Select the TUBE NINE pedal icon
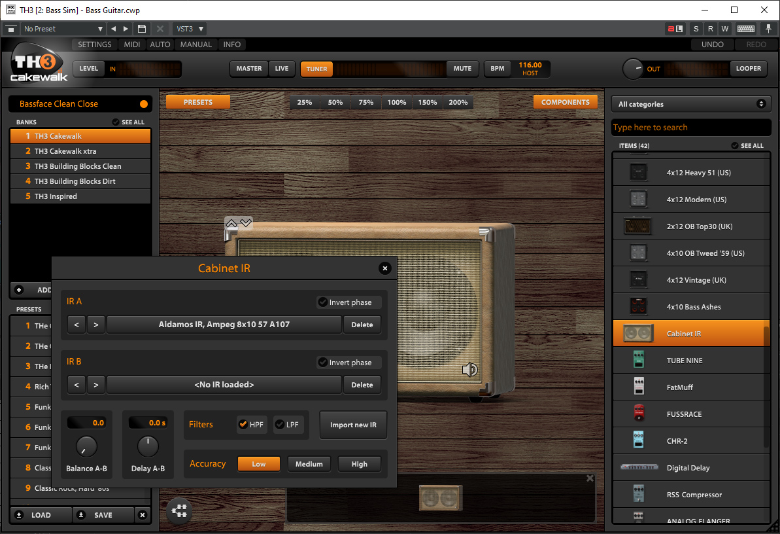Screen dimensions: 780x534 click(639, 360)
